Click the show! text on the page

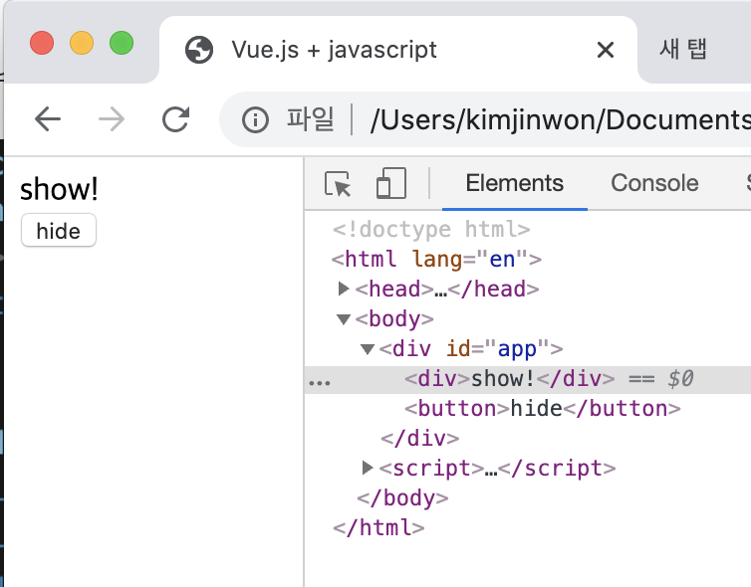pyautogui.click(x=59, y=189)
